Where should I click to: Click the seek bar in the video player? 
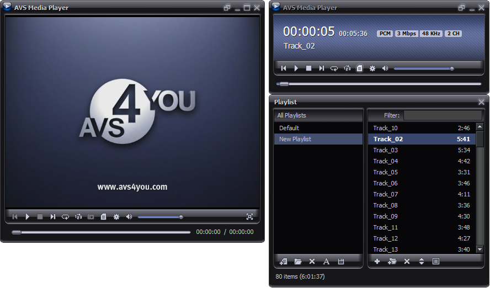pos(101,232)
